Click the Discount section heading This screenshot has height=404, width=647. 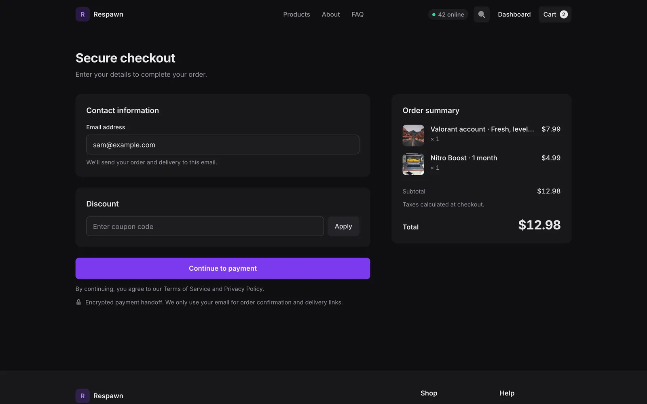click(102, 204)
